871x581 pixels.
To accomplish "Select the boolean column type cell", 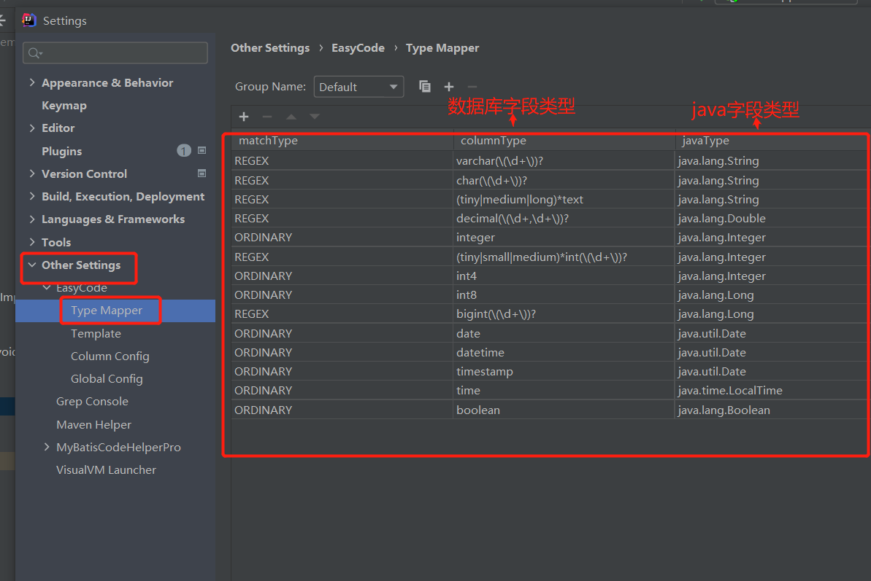I will point(564,410).
